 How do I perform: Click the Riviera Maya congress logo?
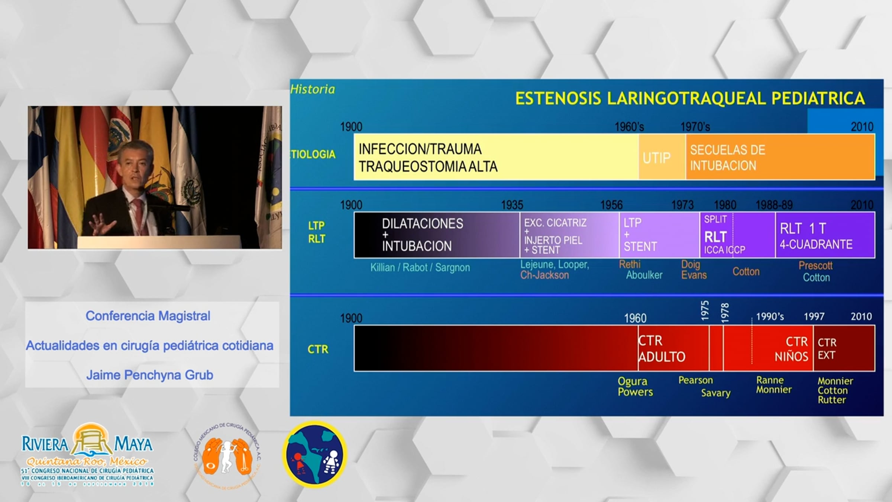click(87, 454)
